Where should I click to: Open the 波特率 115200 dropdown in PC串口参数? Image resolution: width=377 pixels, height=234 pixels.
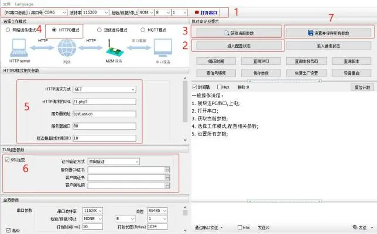point(107,12)
